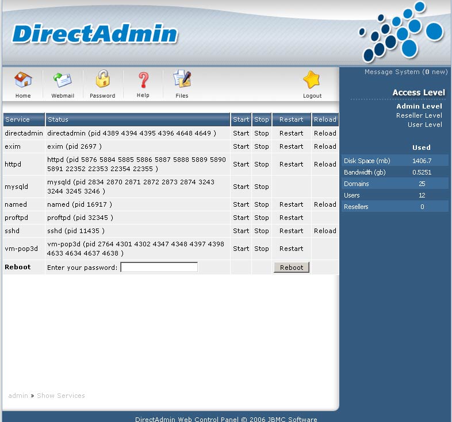Restart the httpd service
The width and height of the screenshot is (452, 422).
pyautogui.click(x=291, y=164)
